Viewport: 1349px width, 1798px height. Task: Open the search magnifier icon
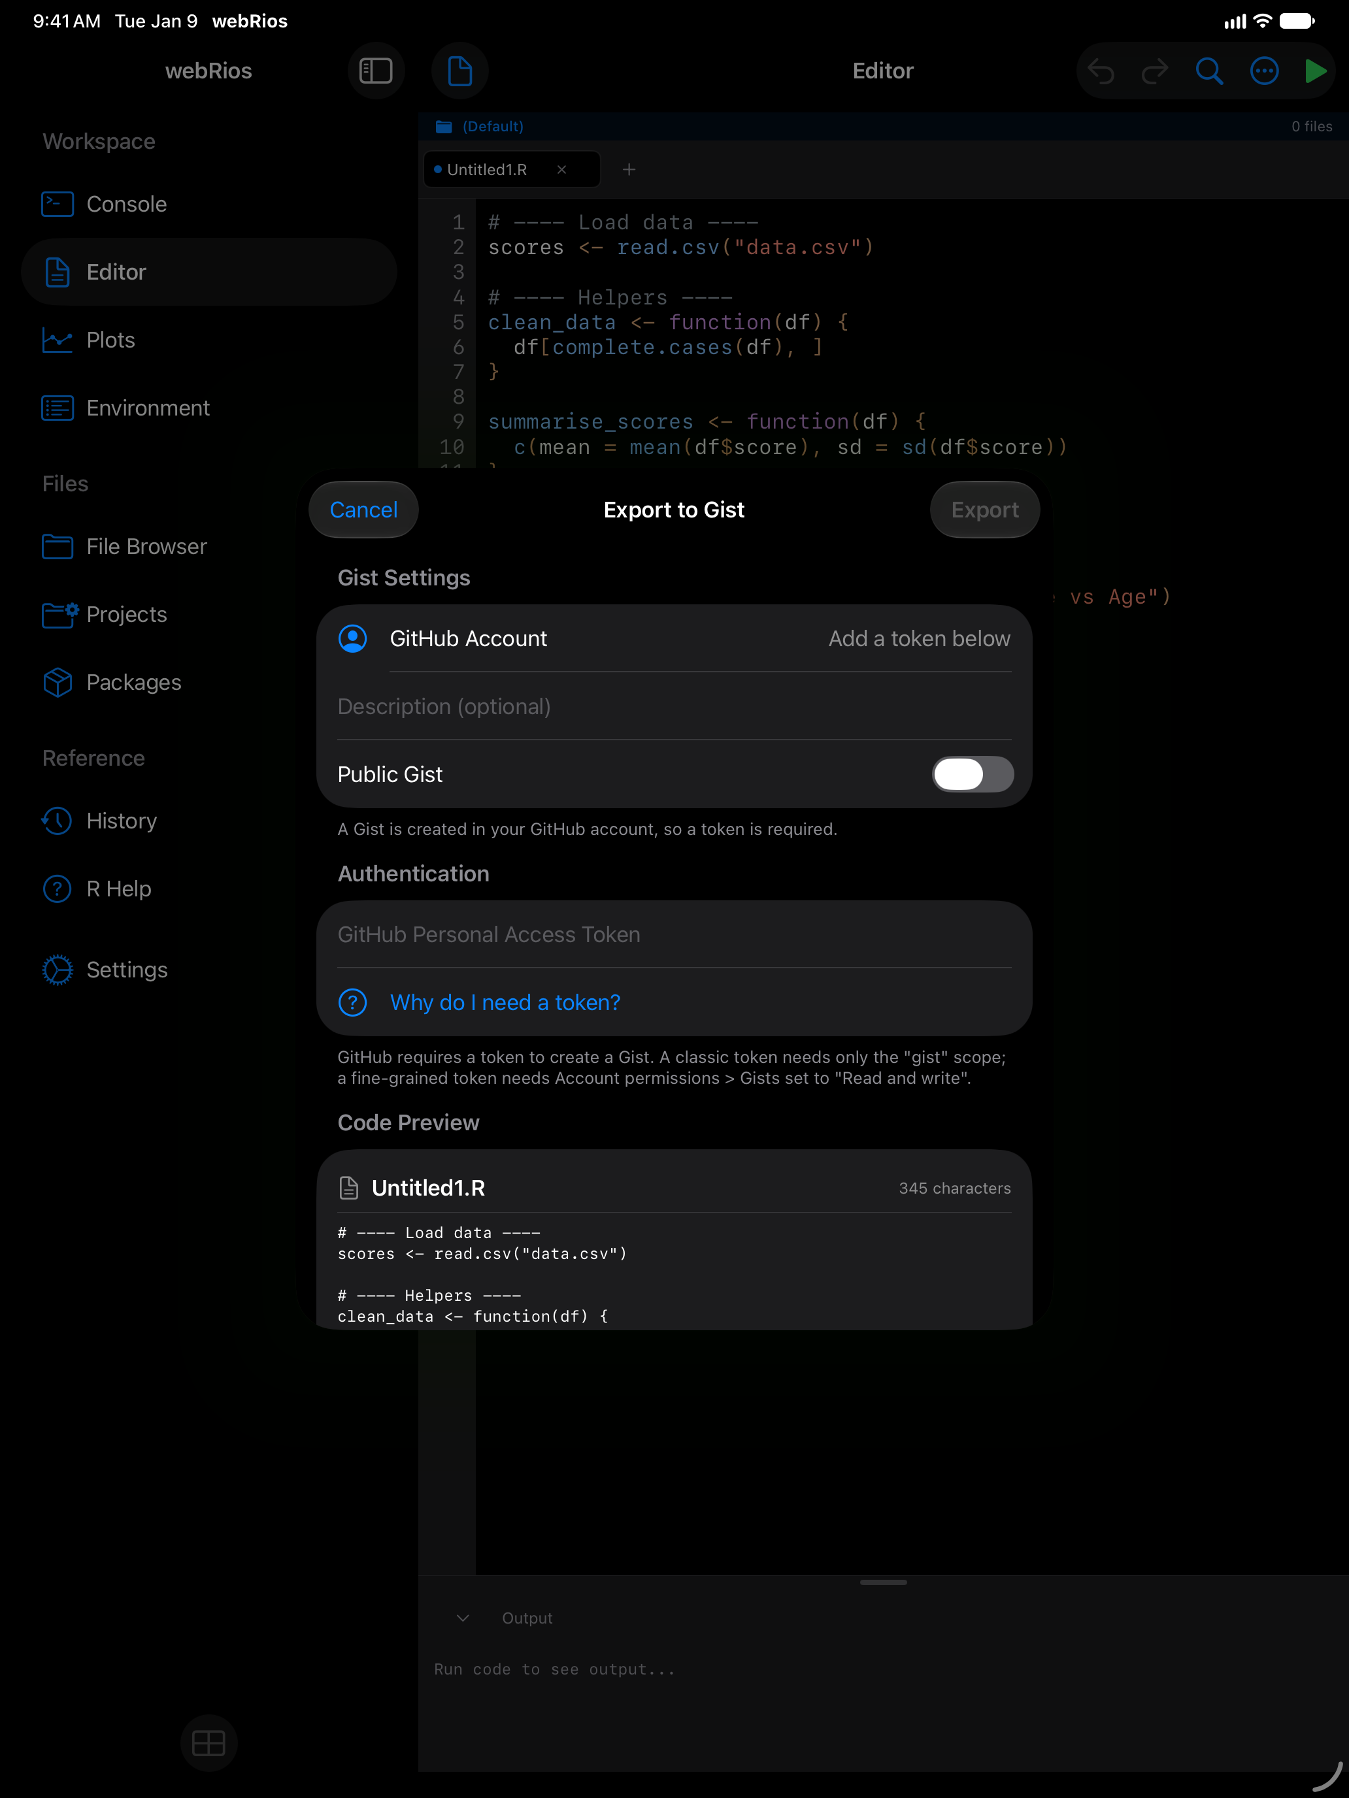(1209, 71)
